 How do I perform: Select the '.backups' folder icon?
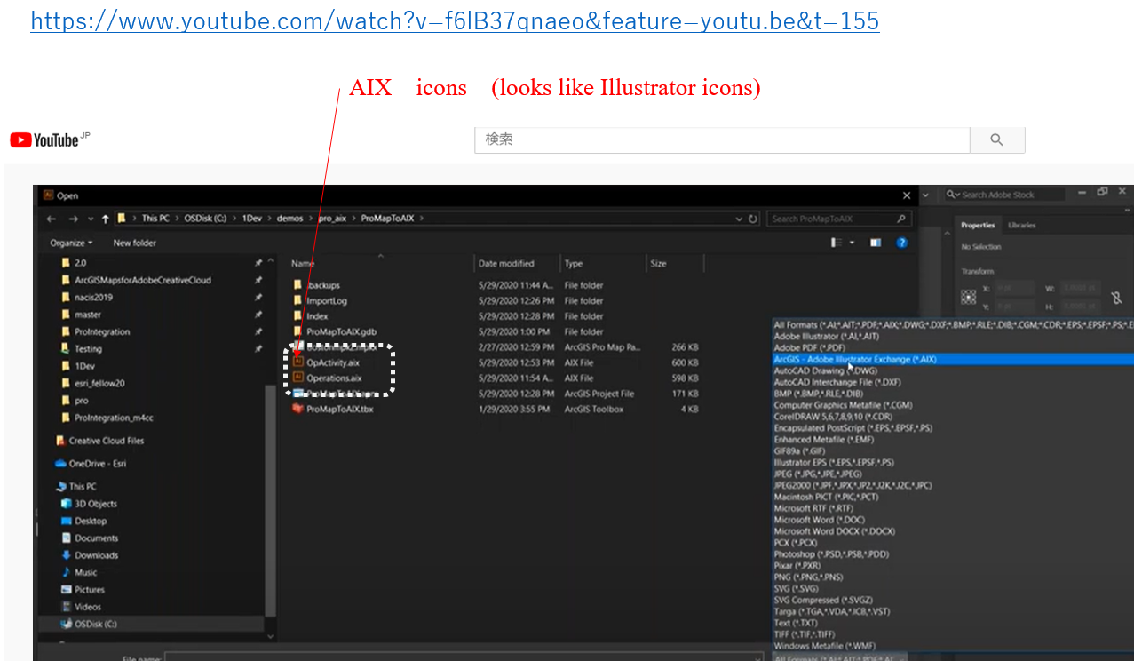pyautogui.click(x=297, y=285)
